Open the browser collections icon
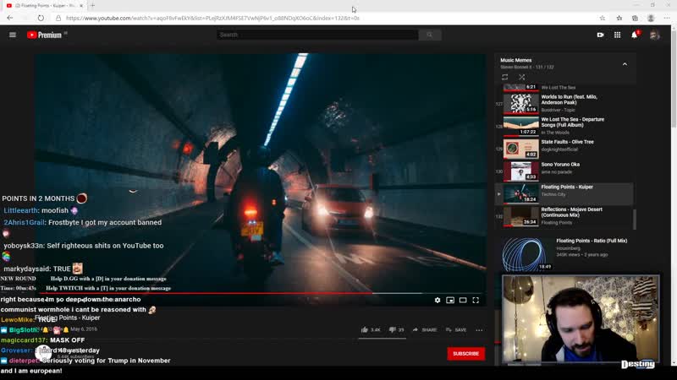677x380 pixels. [635, 18]
